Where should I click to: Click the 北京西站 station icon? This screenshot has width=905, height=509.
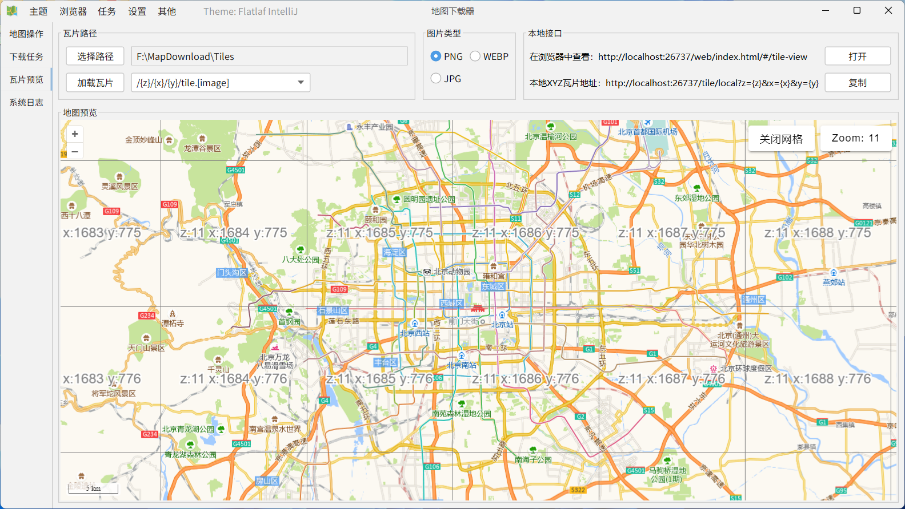point(415,324)
